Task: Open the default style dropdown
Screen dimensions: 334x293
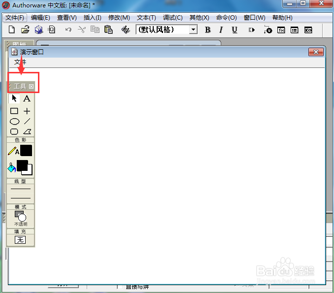Action: [193, 30]
